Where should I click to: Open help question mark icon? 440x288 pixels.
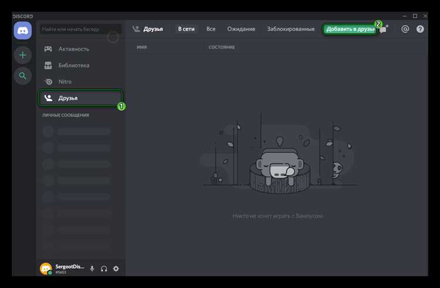click(420, 29)
